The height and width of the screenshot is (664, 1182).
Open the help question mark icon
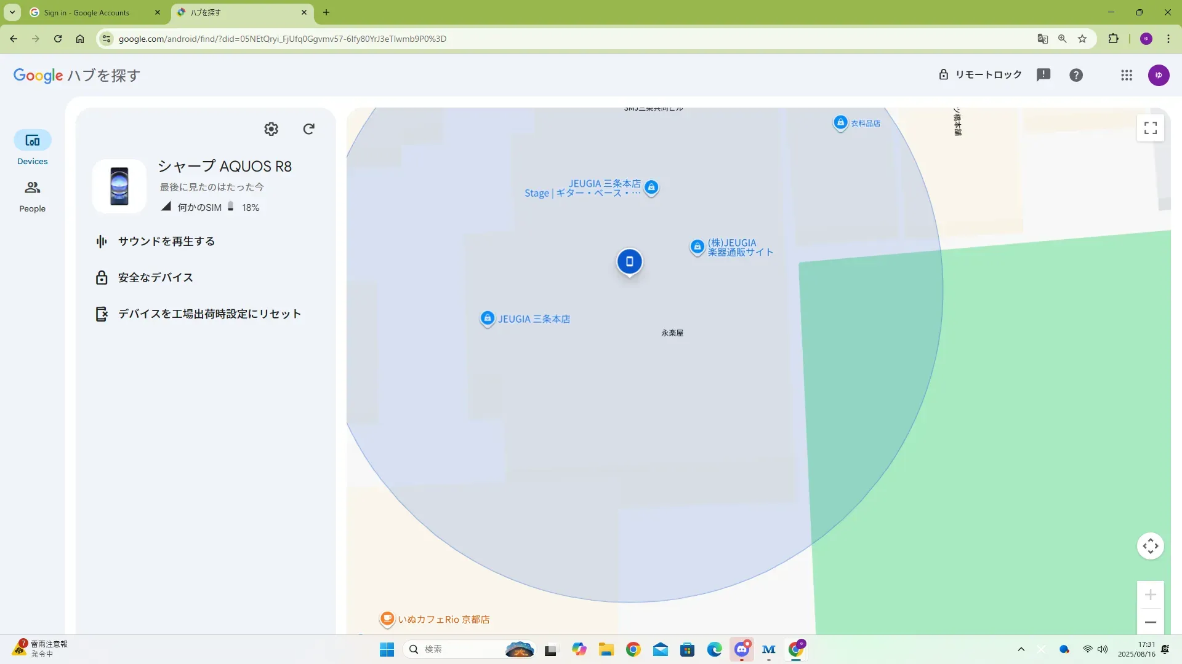click(x=1075, y=75)
